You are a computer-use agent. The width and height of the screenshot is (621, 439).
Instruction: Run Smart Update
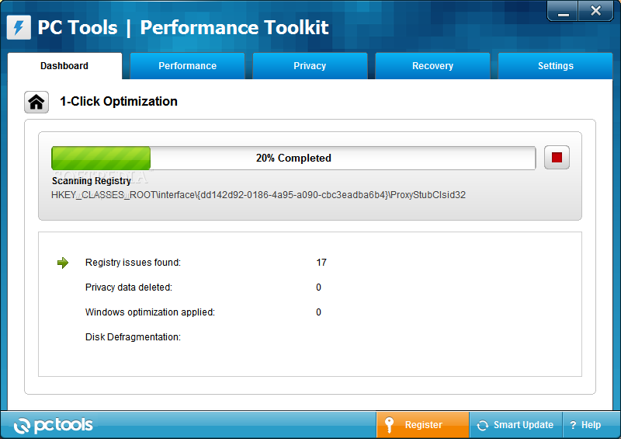[x=515, y=425]
